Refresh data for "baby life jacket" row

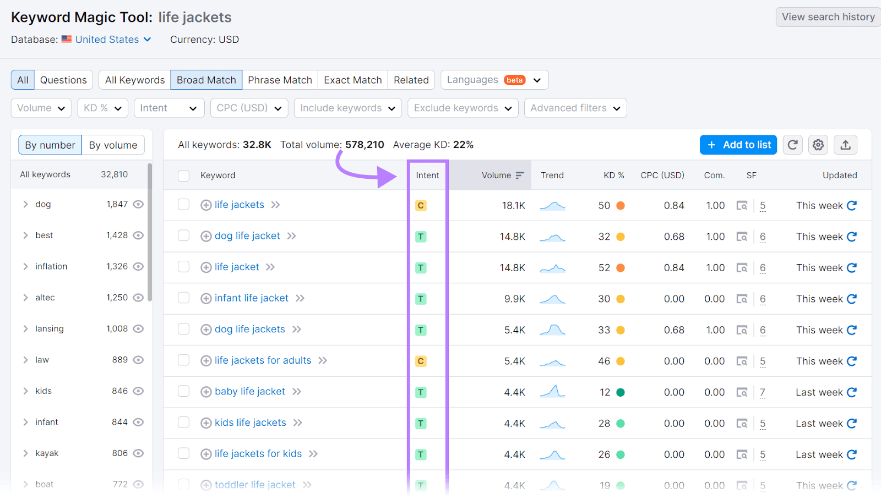tap(852, 392)
